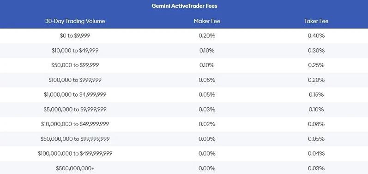Select the $5,000,000 to $9,999,999 tier
Screen dimensions: 368x174
click(x=75, y=110)
